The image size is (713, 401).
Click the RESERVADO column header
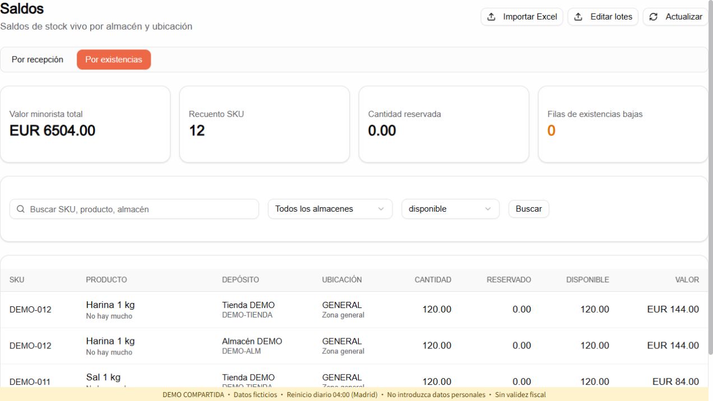[x=509, y=280]
